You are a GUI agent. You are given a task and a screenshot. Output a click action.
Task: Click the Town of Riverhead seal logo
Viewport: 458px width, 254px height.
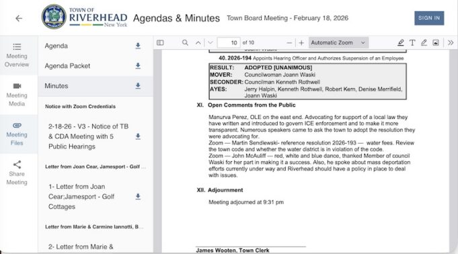54,17
